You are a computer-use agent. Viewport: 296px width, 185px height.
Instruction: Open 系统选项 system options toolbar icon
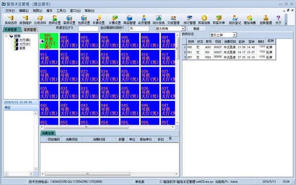tap(10, 20)
